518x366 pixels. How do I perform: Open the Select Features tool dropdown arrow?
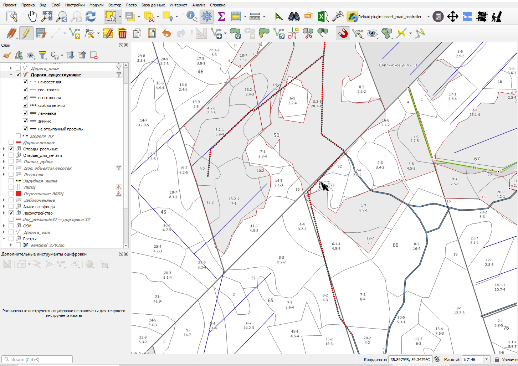(x=120, y=16)
